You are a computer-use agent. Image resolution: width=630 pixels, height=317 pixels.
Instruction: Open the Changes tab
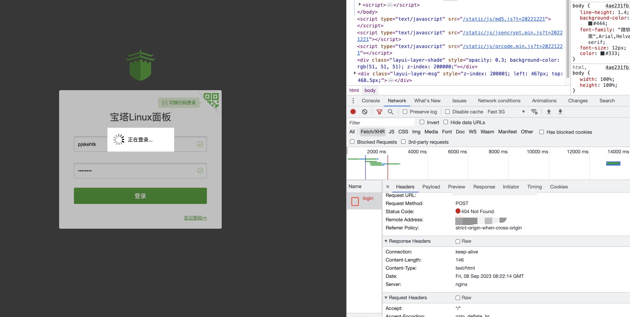click(578, 100)
